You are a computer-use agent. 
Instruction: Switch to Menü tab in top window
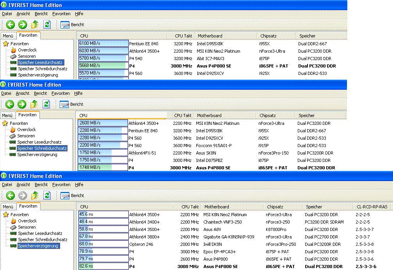(8, 36)
